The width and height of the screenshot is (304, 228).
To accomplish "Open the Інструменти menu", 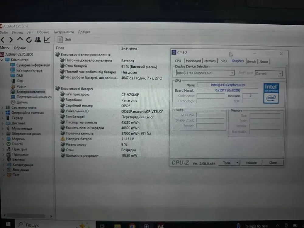I will [x=64, y=32].
